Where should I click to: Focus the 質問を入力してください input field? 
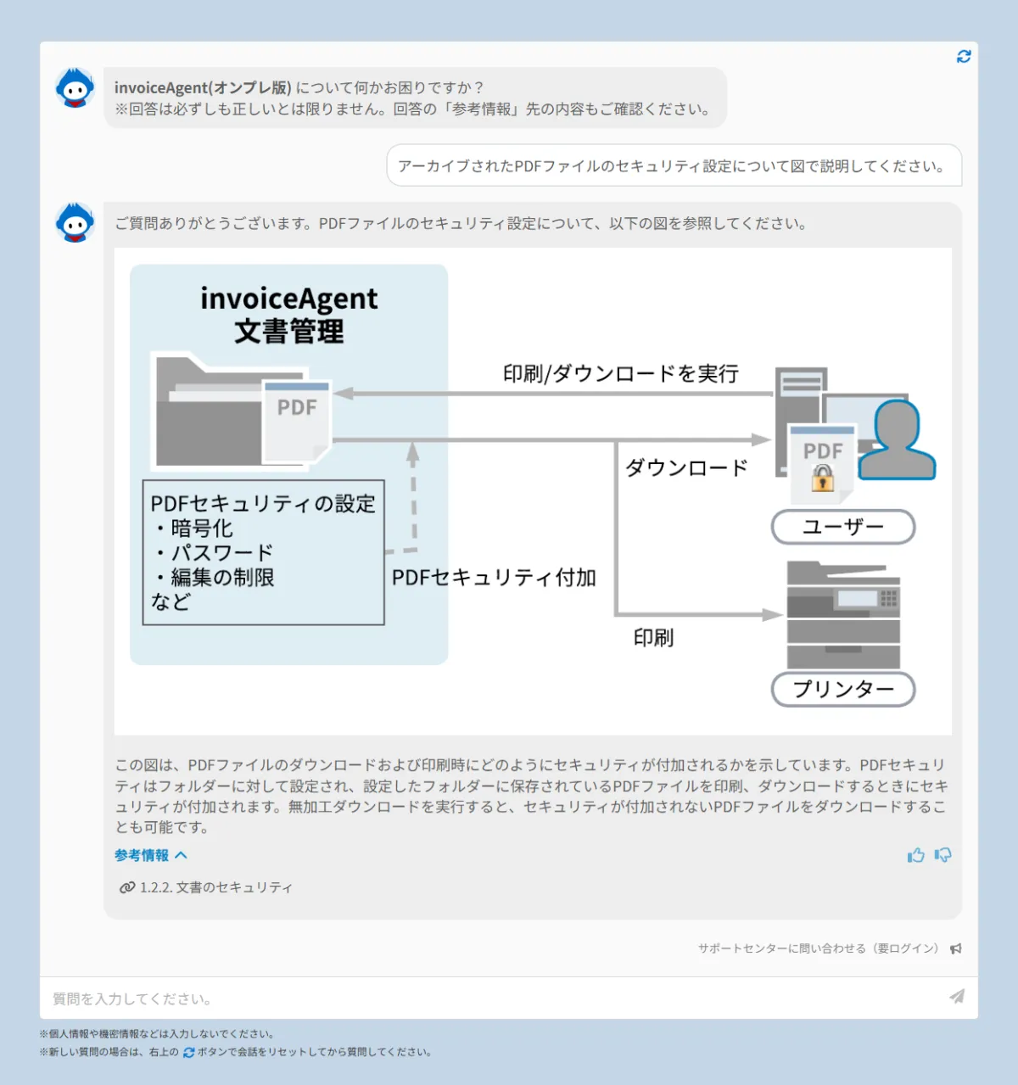(x=492, y=998)
